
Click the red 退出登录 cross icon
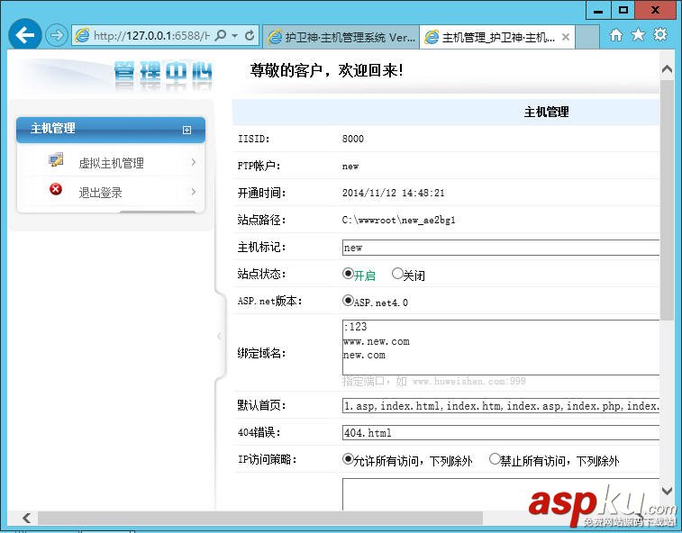coord(56,190)
